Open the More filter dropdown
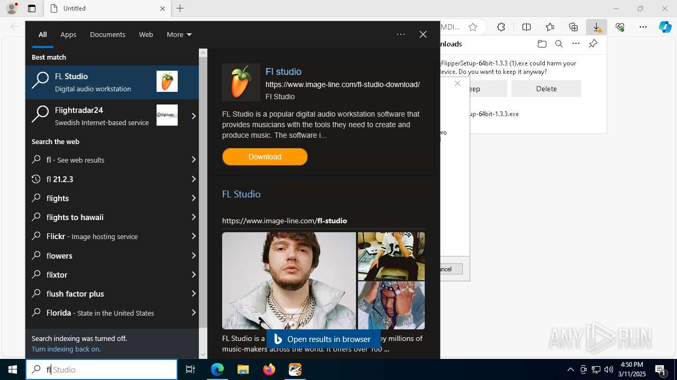 click(179, 34)
